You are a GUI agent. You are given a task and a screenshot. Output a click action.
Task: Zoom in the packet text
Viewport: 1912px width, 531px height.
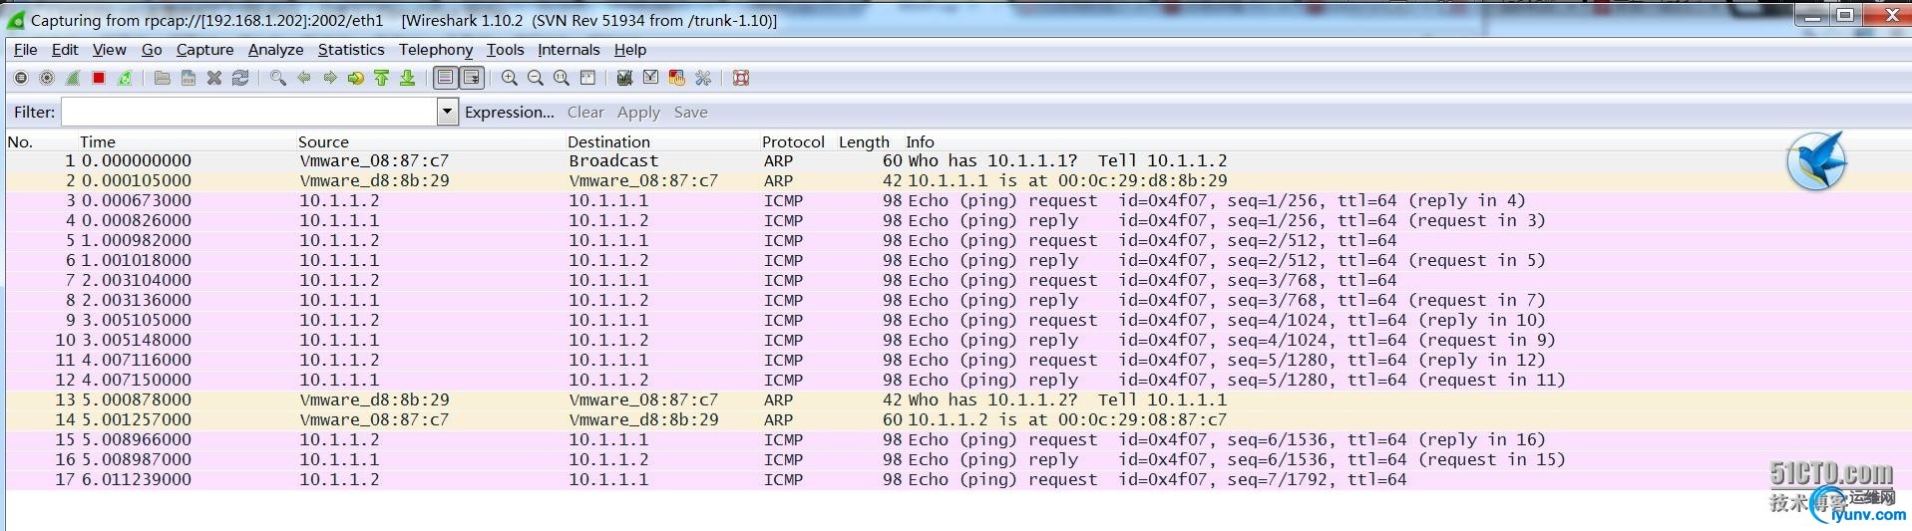509,78
